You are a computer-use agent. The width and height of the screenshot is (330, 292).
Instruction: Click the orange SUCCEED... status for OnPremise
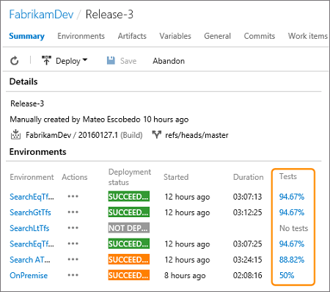click(x=129, y=275)
